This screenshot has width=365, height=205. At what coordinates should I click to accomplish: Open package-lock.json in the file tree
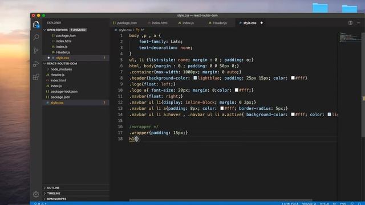pyautogui.click(x=64, y=91)
